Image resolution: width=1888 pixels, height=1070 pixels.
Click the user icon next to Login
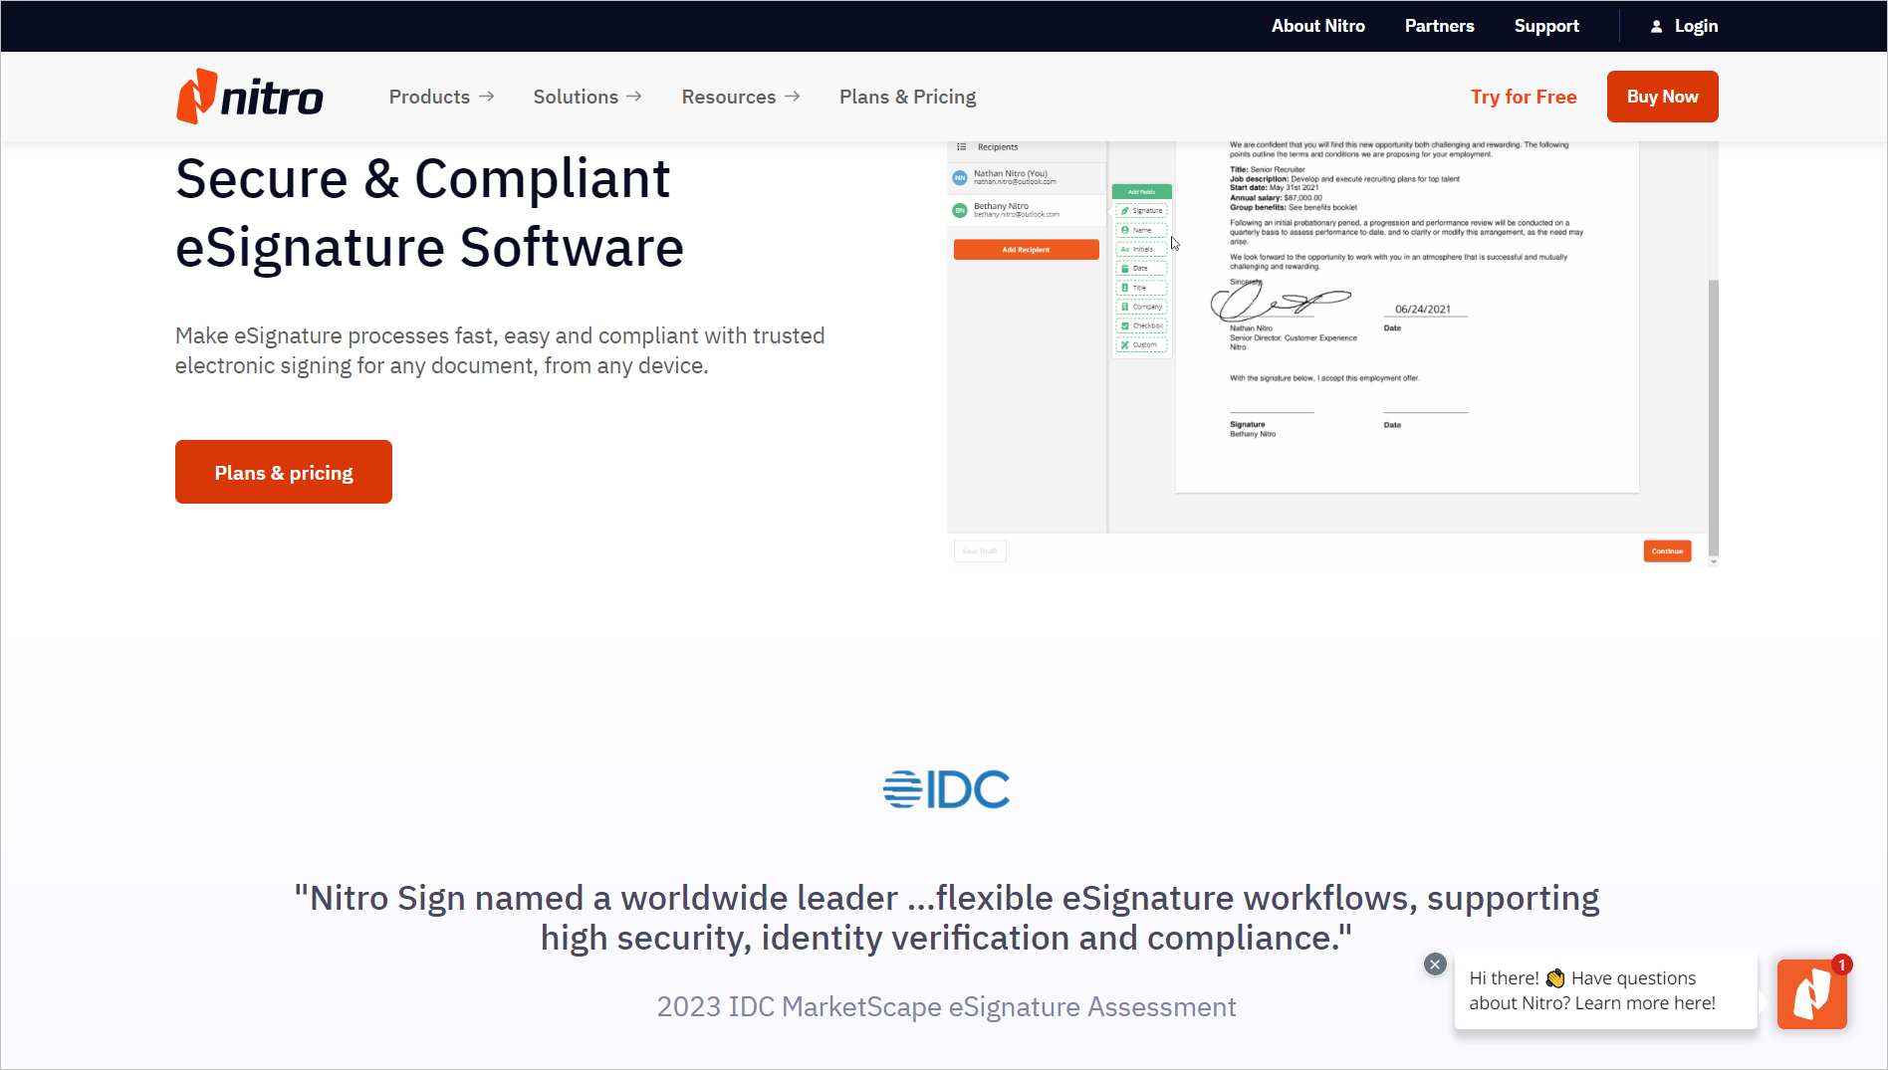[1656, 26]
